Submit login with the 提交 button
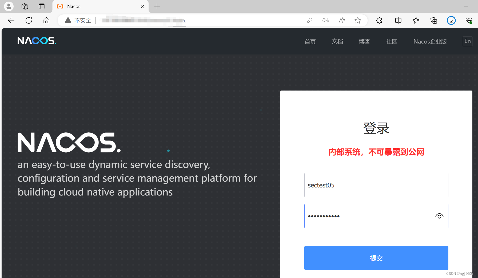This screenshot has height=278, width=478. click(376, 258)
